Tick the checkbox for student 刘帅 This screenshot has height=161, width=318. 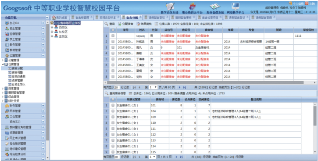coord(113,77)
